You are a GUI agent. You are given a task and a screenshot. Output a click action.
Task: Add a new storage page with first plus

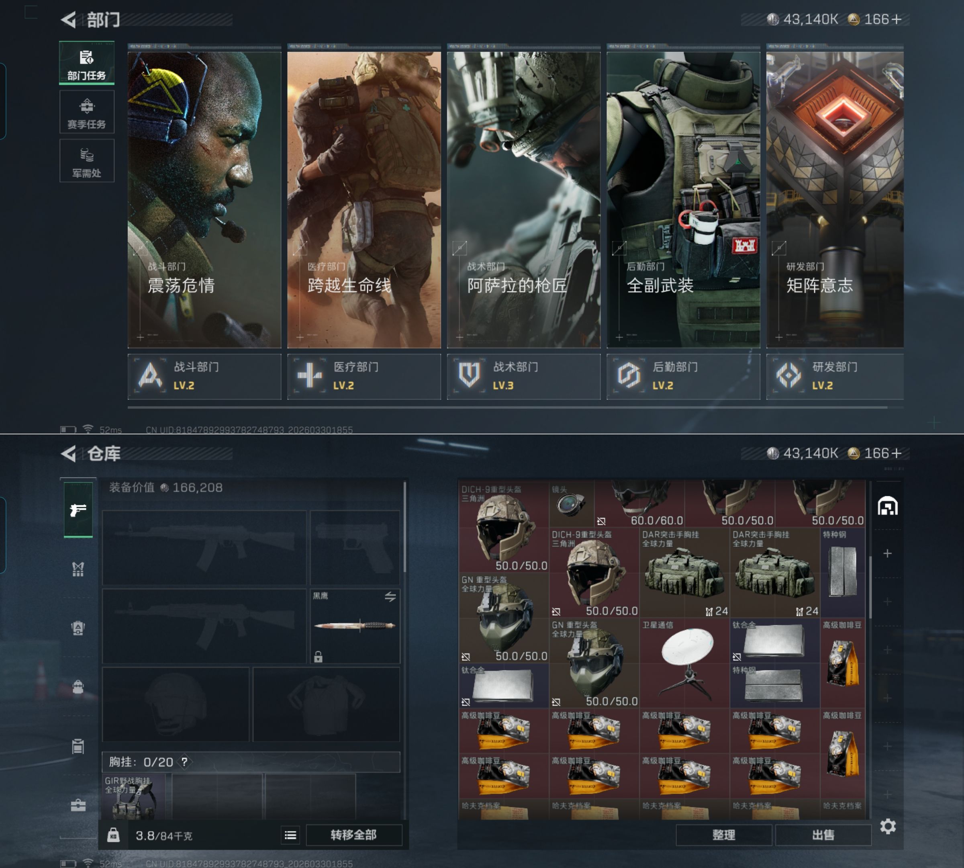click(x=887, y=553)
